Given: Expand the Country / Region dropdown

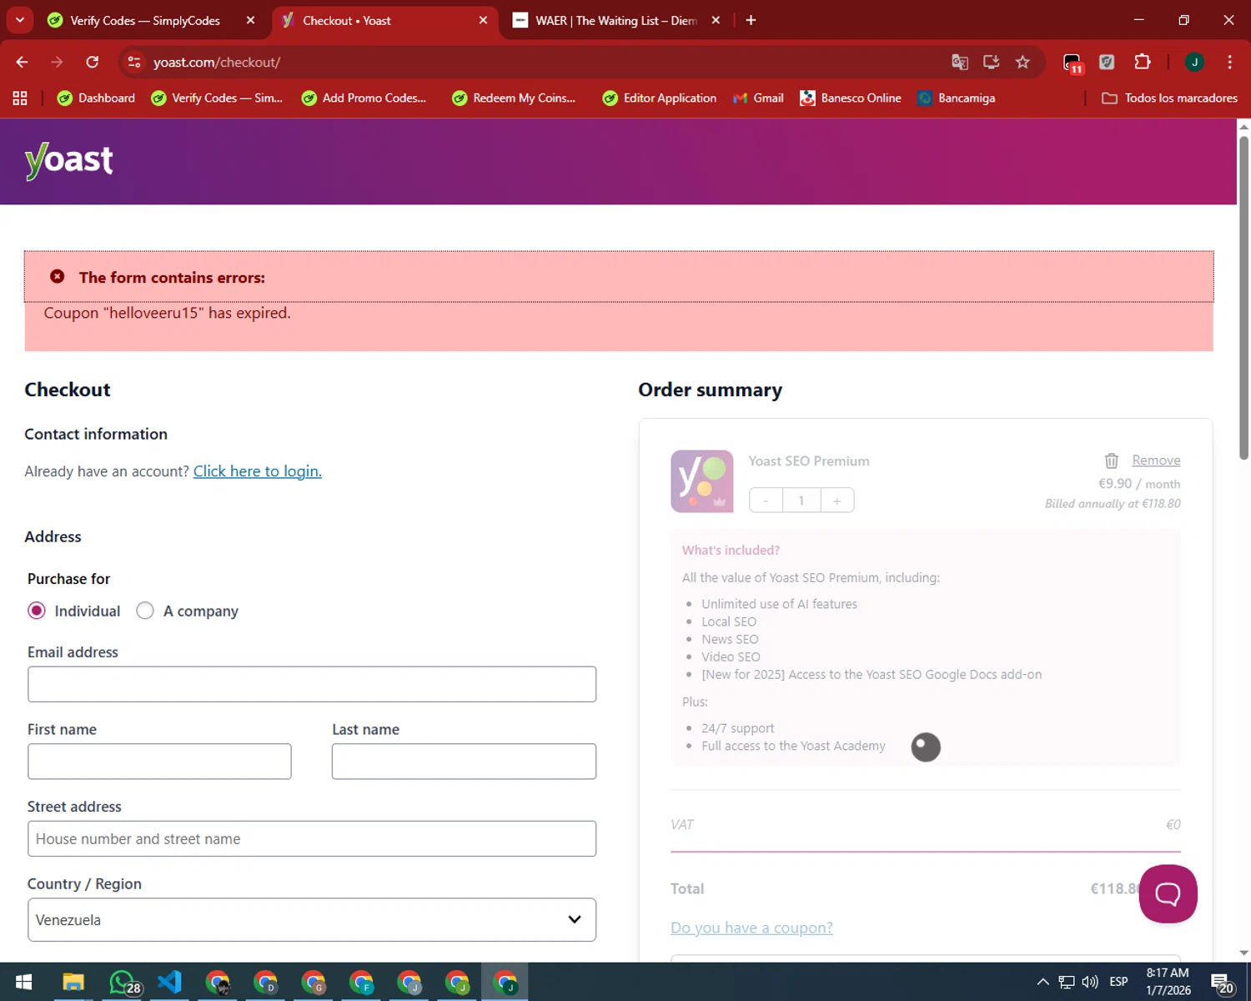Looking at the screenshot, I should coord(312,919).
